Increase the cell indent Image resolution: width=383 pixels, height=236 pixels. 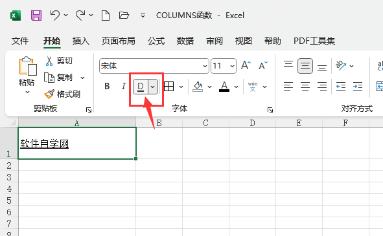click(358, 86)
